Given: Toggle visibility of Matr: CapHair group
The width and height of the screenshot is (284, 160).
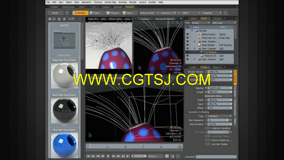Looking at the screenshot, I should pyautogui.click(x=187, y=49).
